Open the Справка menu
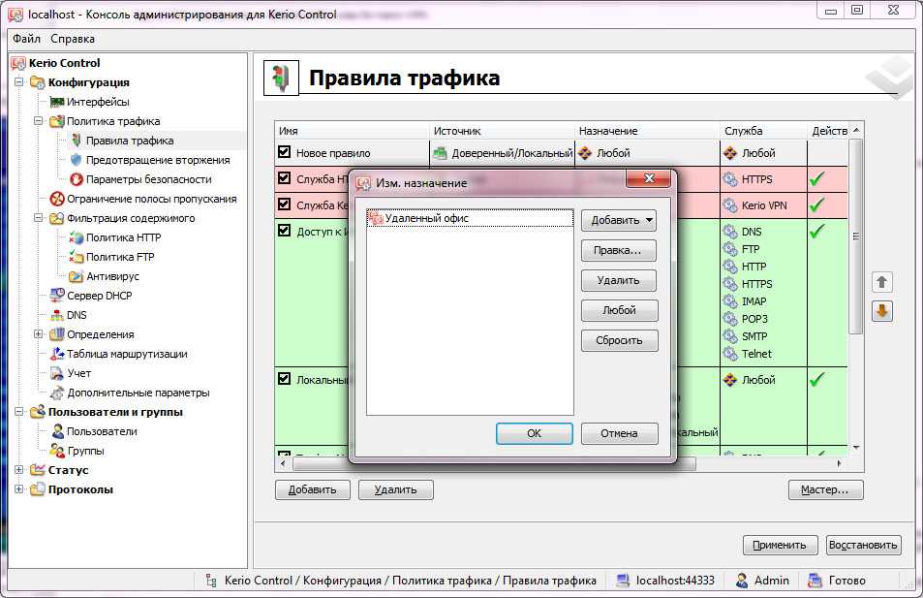The height and width of the screenshot is (598, 923). [x=73, y=39]
